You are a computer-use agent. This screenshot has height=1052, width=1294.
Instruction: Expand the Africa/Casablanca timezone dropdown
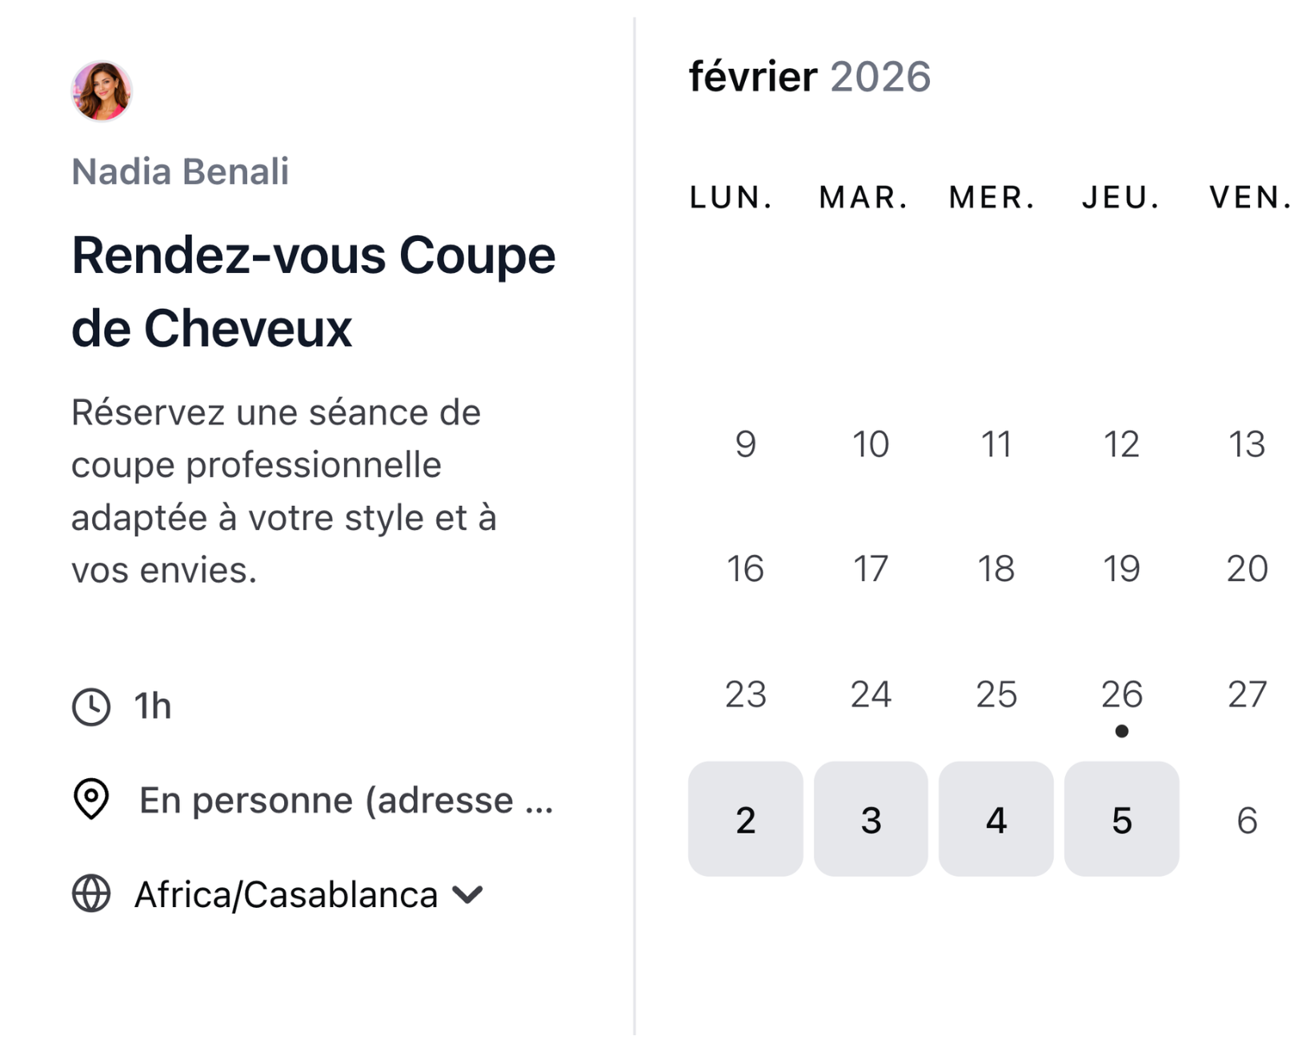(x=467, y=894)
